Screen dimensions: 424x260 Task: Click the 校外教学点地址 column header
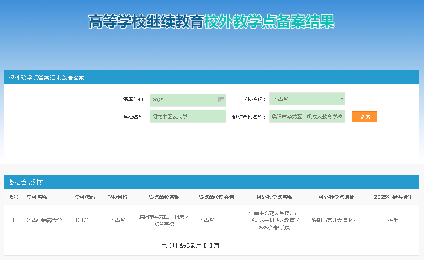tap(336, 197)
